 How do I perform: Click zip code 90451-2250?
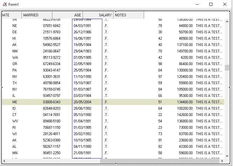tap(52, 153)
